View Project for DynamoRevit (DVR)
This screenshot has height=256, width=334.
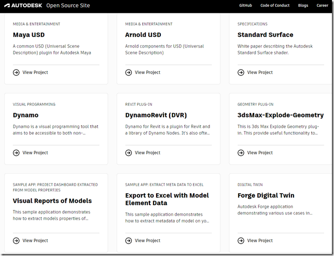point(147,152)
